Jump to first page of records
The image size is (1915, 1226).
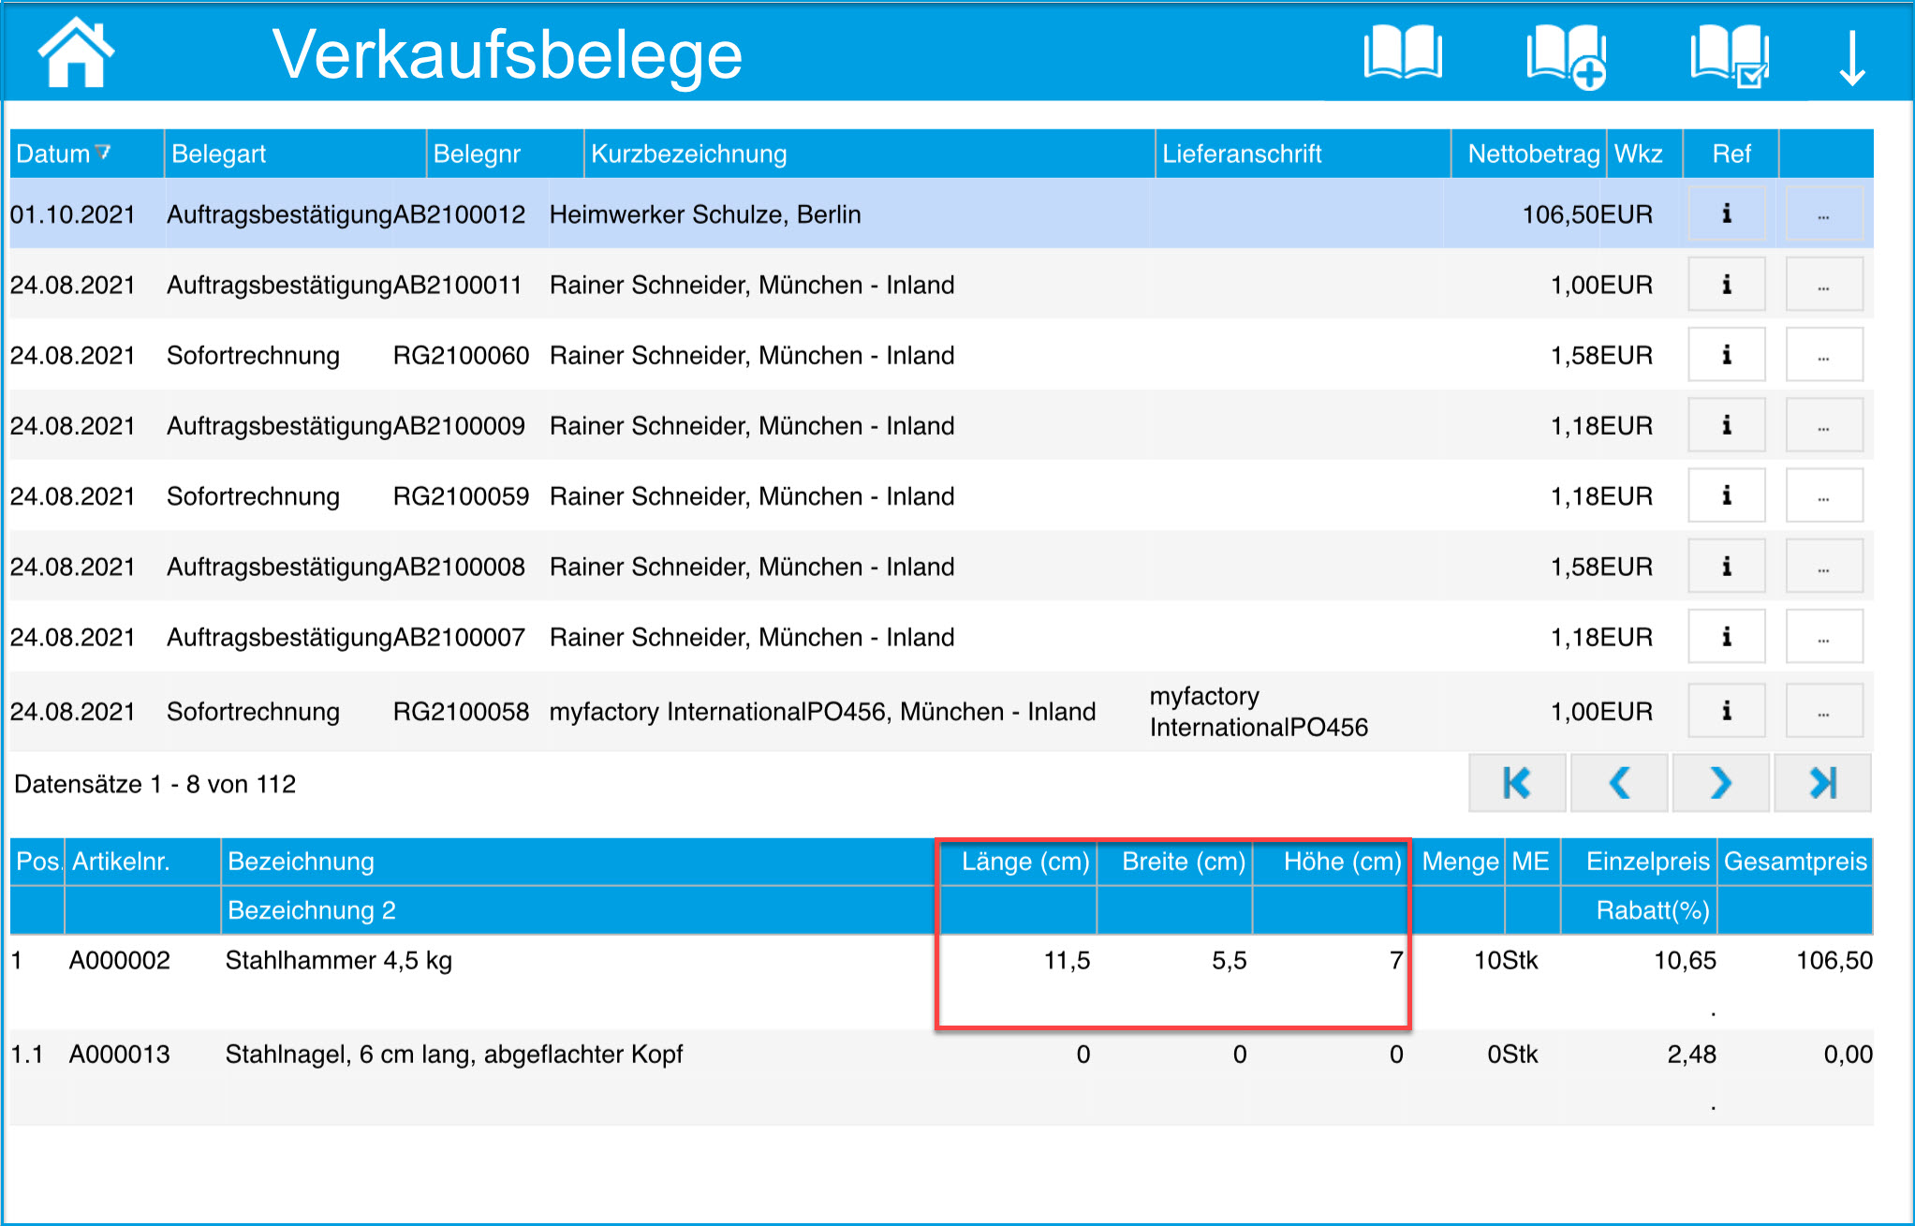pyautogui.click(x=1516, y=783)
